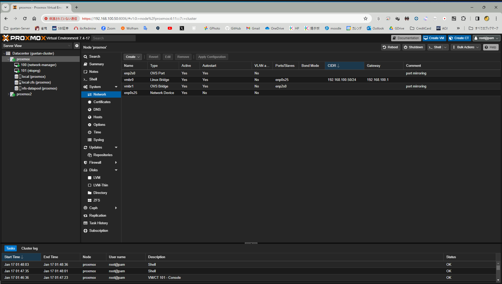Open the Task History menu item
Screen dimensions: 502x284
click(x=98, y=223)
